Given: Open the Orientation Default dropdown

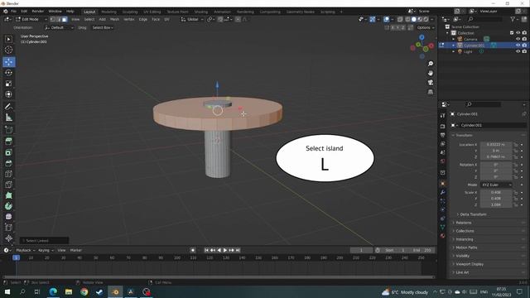Looking at the screenshot, I should pos(59,27).
